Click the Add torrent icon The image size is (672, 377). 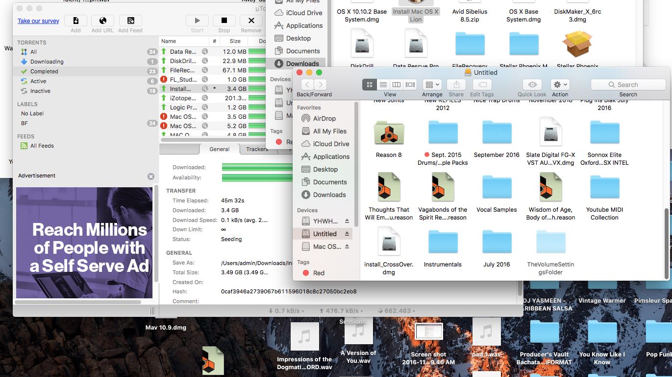(x=75, y=21)
